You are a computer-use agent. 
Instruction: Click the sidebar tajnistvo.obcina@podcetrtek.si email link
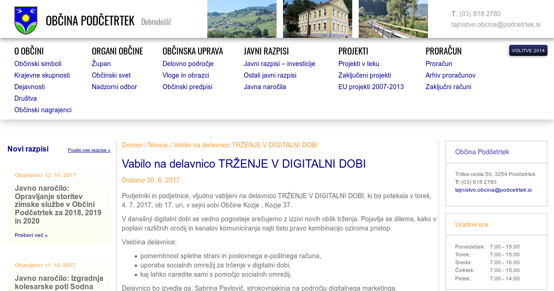click(493, 190)
